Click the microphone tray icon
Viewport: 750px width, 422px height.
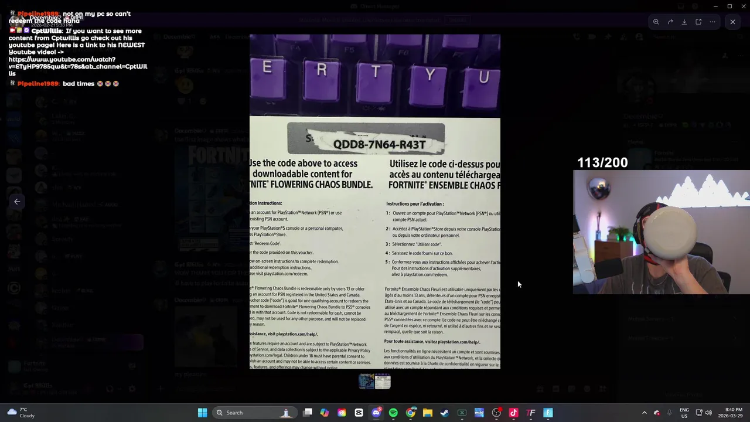(x=669, y=413)
